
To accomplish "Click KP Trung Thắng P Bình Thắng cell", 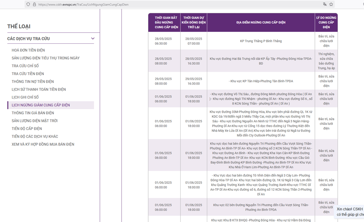I will coord(261,41).
